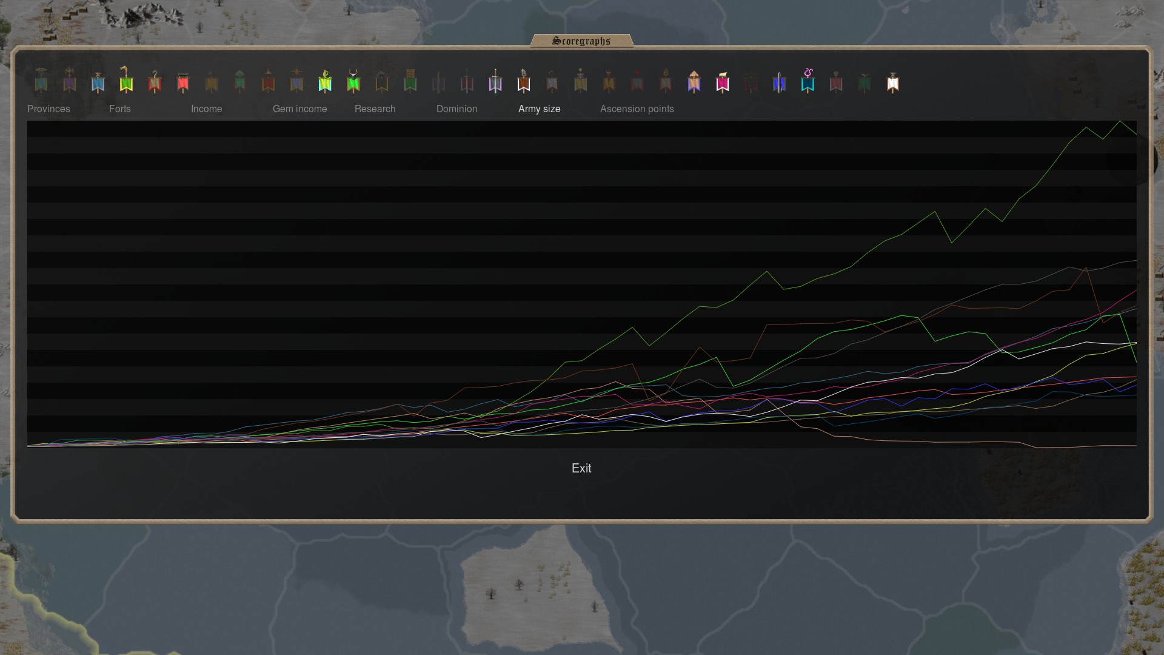Click Exit to close the Scoregraphs window
Image resolution: width=1164 pixels, height=655 pixels.
coord(581,468)
